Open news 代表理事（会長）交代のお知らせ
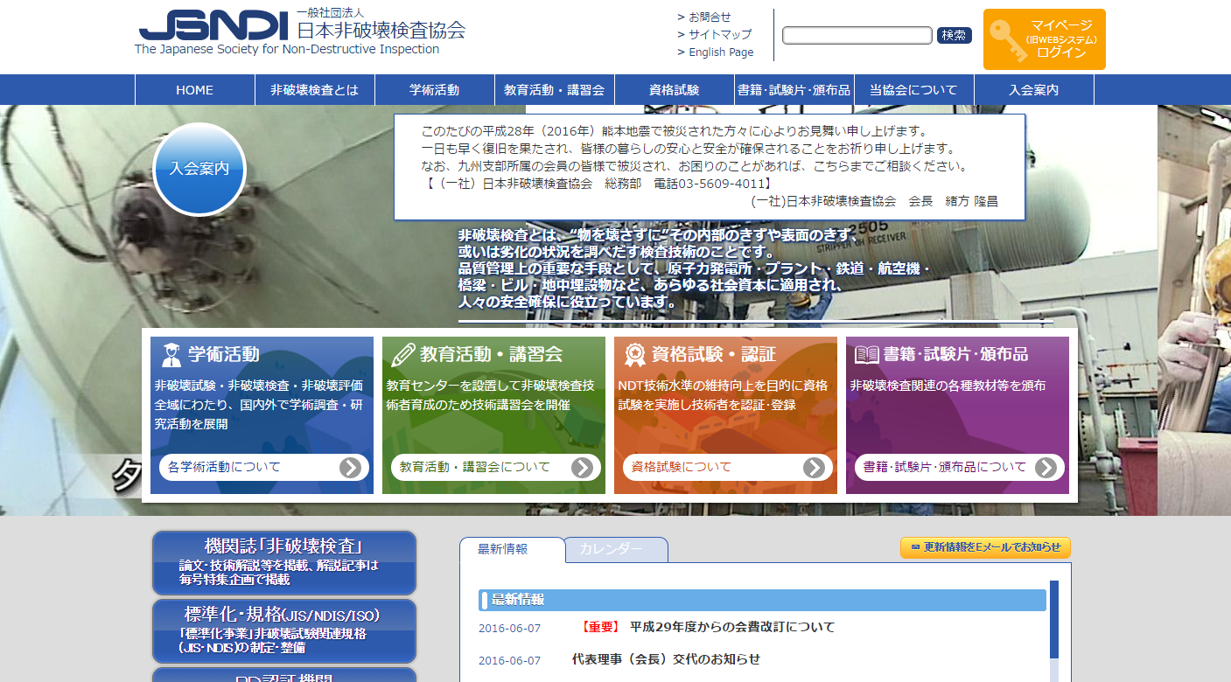This screenshot has height=682, width=1231. pyautogui.click(x=666, y=658)
